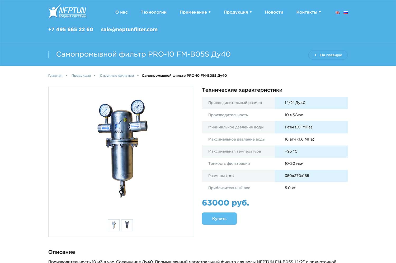Viewport: 396px width, 263px height.
Task: Click the 10 м3/час value
Action: [294, 115]
